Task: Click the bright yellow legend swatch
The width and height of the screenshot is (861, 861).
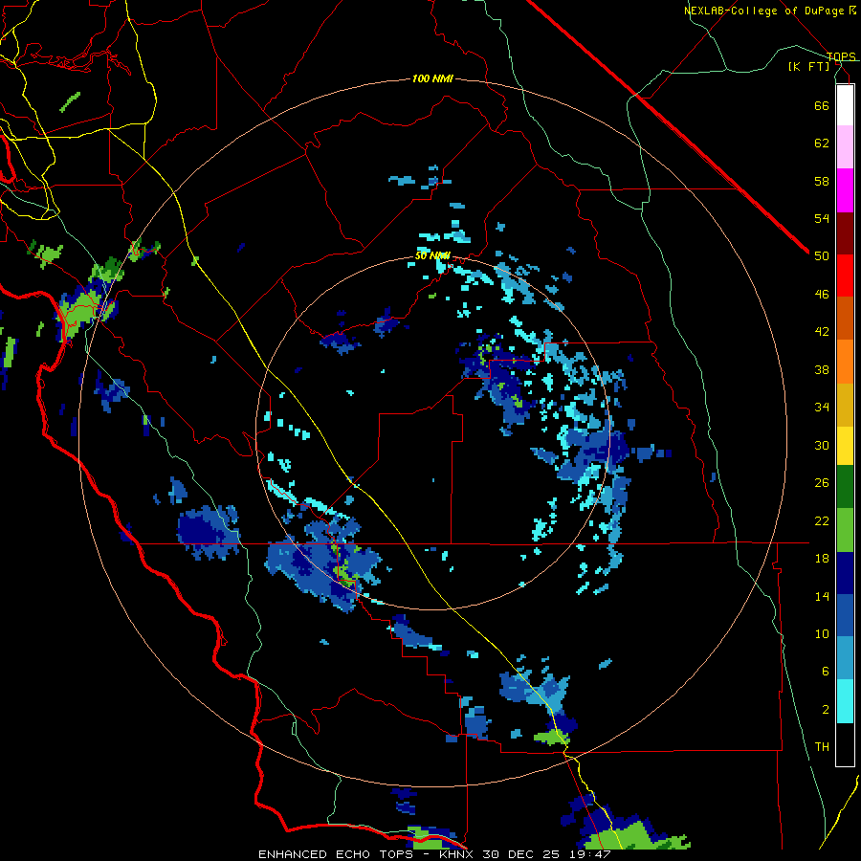Action: coord(845,445)
